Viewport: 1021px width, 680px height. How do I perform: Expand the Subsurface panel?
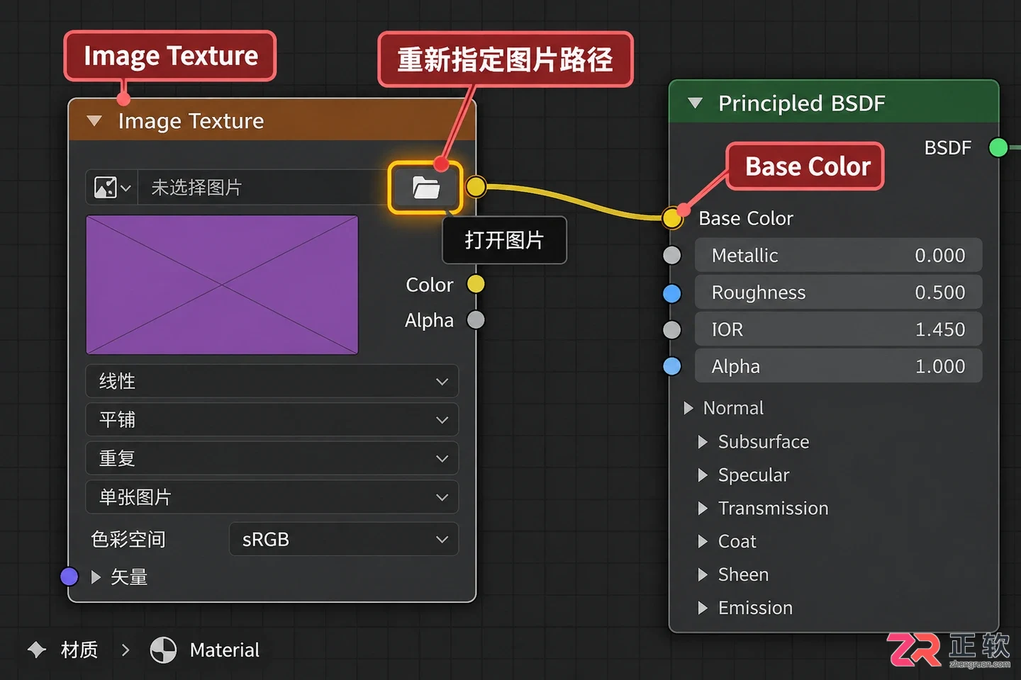[x=703, y=442]
